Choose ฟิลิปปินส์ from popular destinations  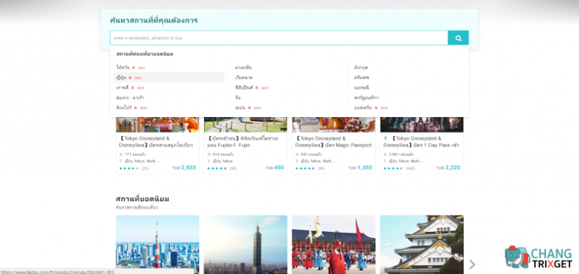pos(244,87)
